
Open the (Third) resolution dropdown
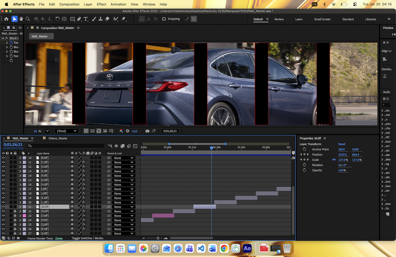click(67, 131)
